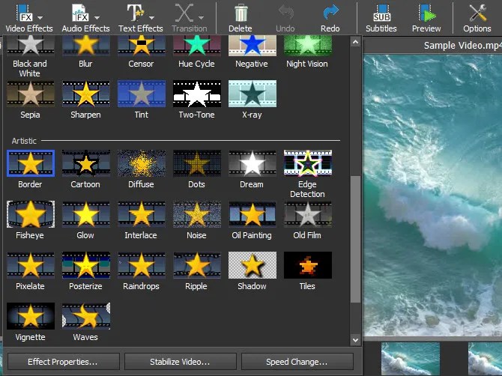
Task: Select the Tiles effect icon
Action: tap(308, 265)
